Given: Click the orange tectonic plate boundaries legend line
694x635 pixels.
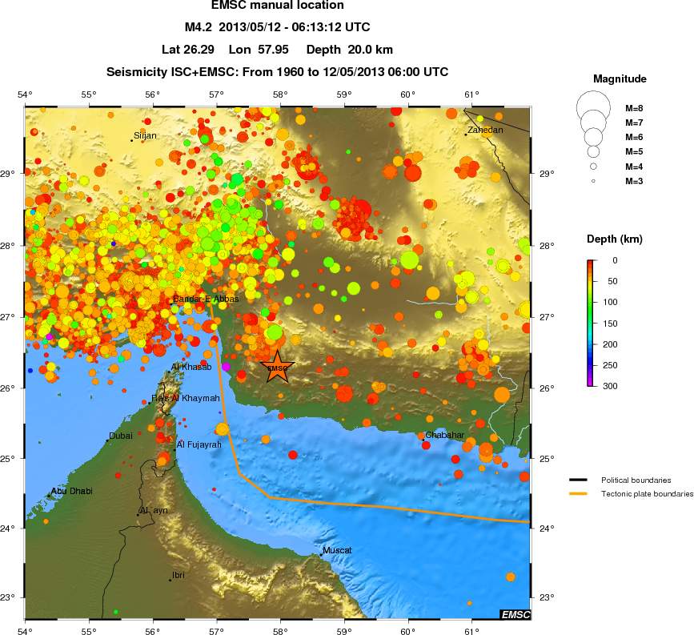Looking at the screenshot, I should (578, 493).
